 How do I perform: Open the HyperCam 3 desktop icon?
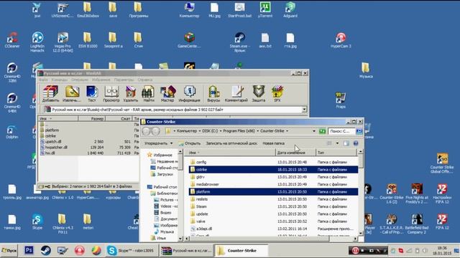pyautogui.click(x=341, y=40)
